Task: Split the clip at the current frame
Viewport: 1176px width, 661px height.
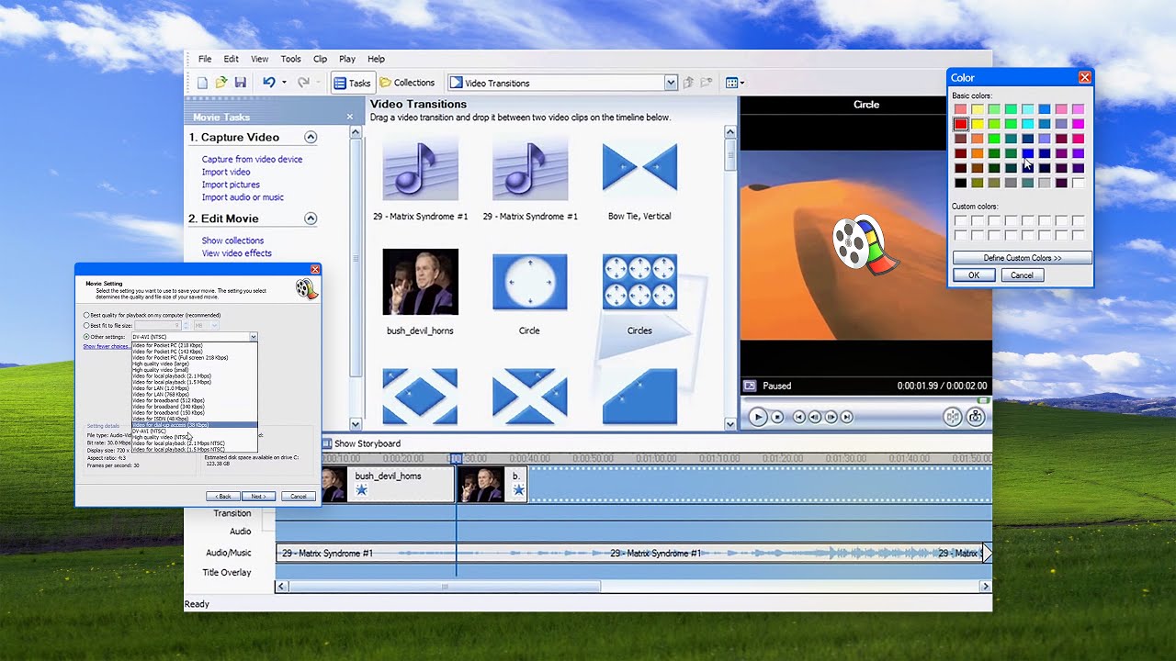Action: (953, 417)
